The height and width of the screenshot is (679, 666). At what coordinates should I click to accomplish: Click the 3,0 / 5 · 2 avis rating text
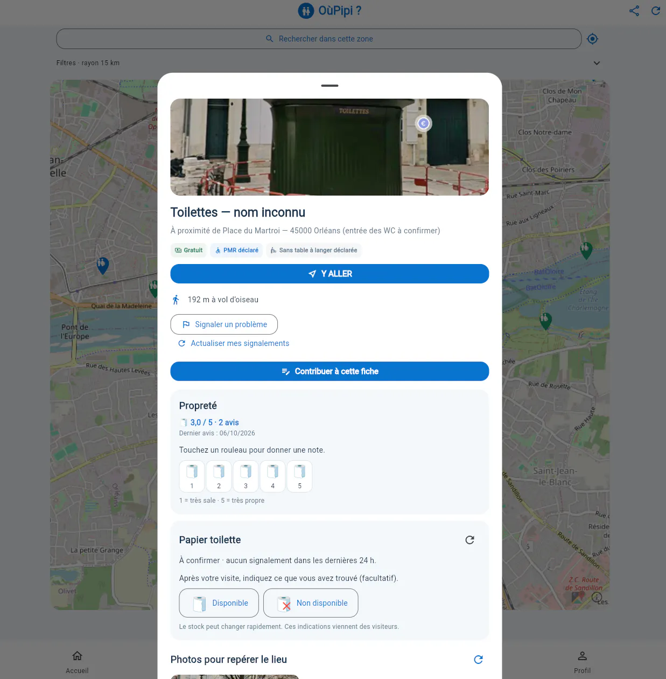(214, 422)
